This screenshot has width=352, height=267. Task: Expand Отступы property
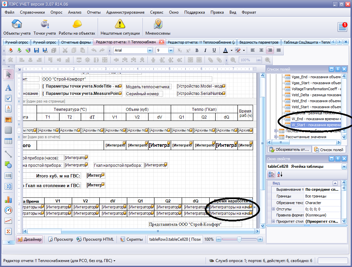click(273, 209)
